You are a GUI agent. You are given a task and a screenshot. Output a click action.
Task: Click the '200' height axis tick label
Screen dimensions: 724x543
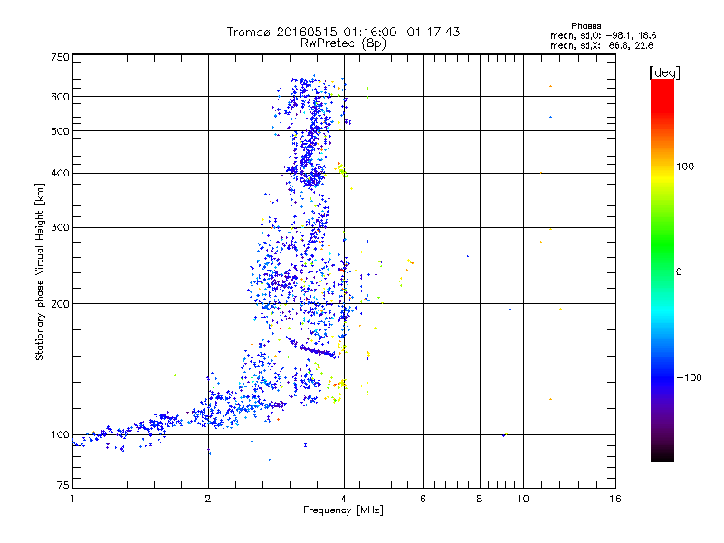pyautogui.click(x=60, y=304)
